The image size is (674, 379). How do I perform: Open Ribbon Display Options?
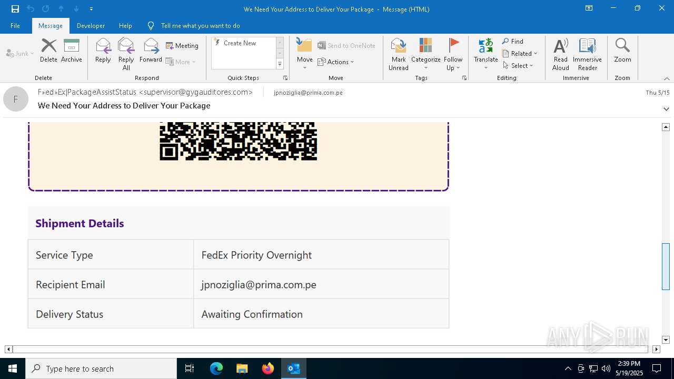point(589,8)
